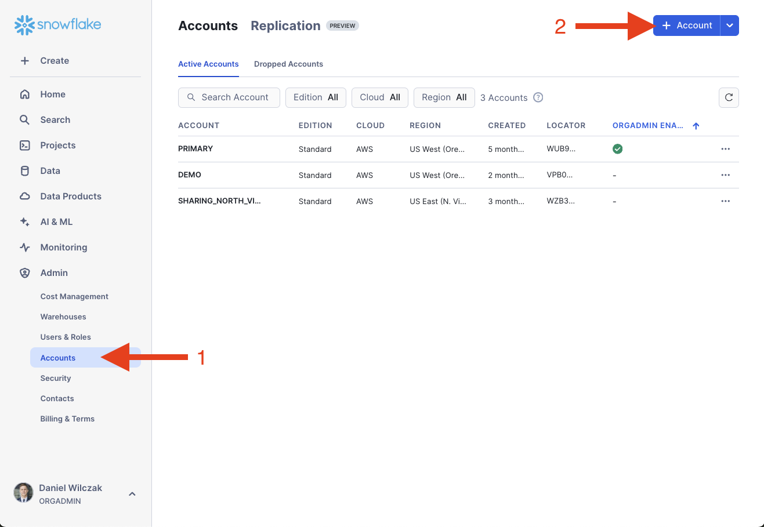This screenshot has width=764, height=527.
Task: Click the Snowflake logo
Action: (x=57, y=25)
